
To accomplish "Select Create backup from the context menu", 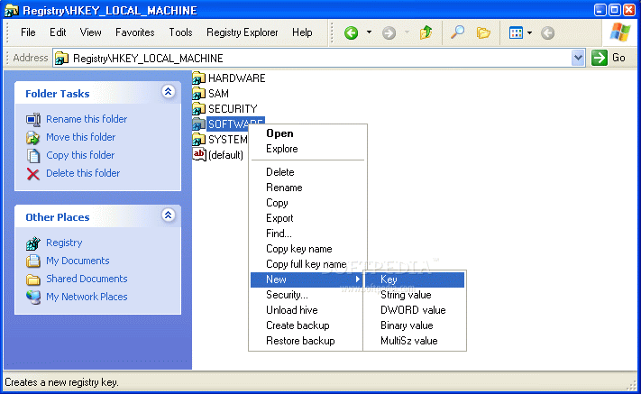I will coord(307,325).
